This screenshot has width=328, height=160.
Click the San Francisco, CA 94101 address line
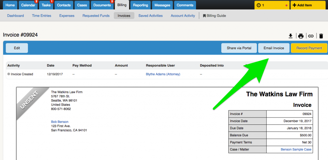[69, 130]
